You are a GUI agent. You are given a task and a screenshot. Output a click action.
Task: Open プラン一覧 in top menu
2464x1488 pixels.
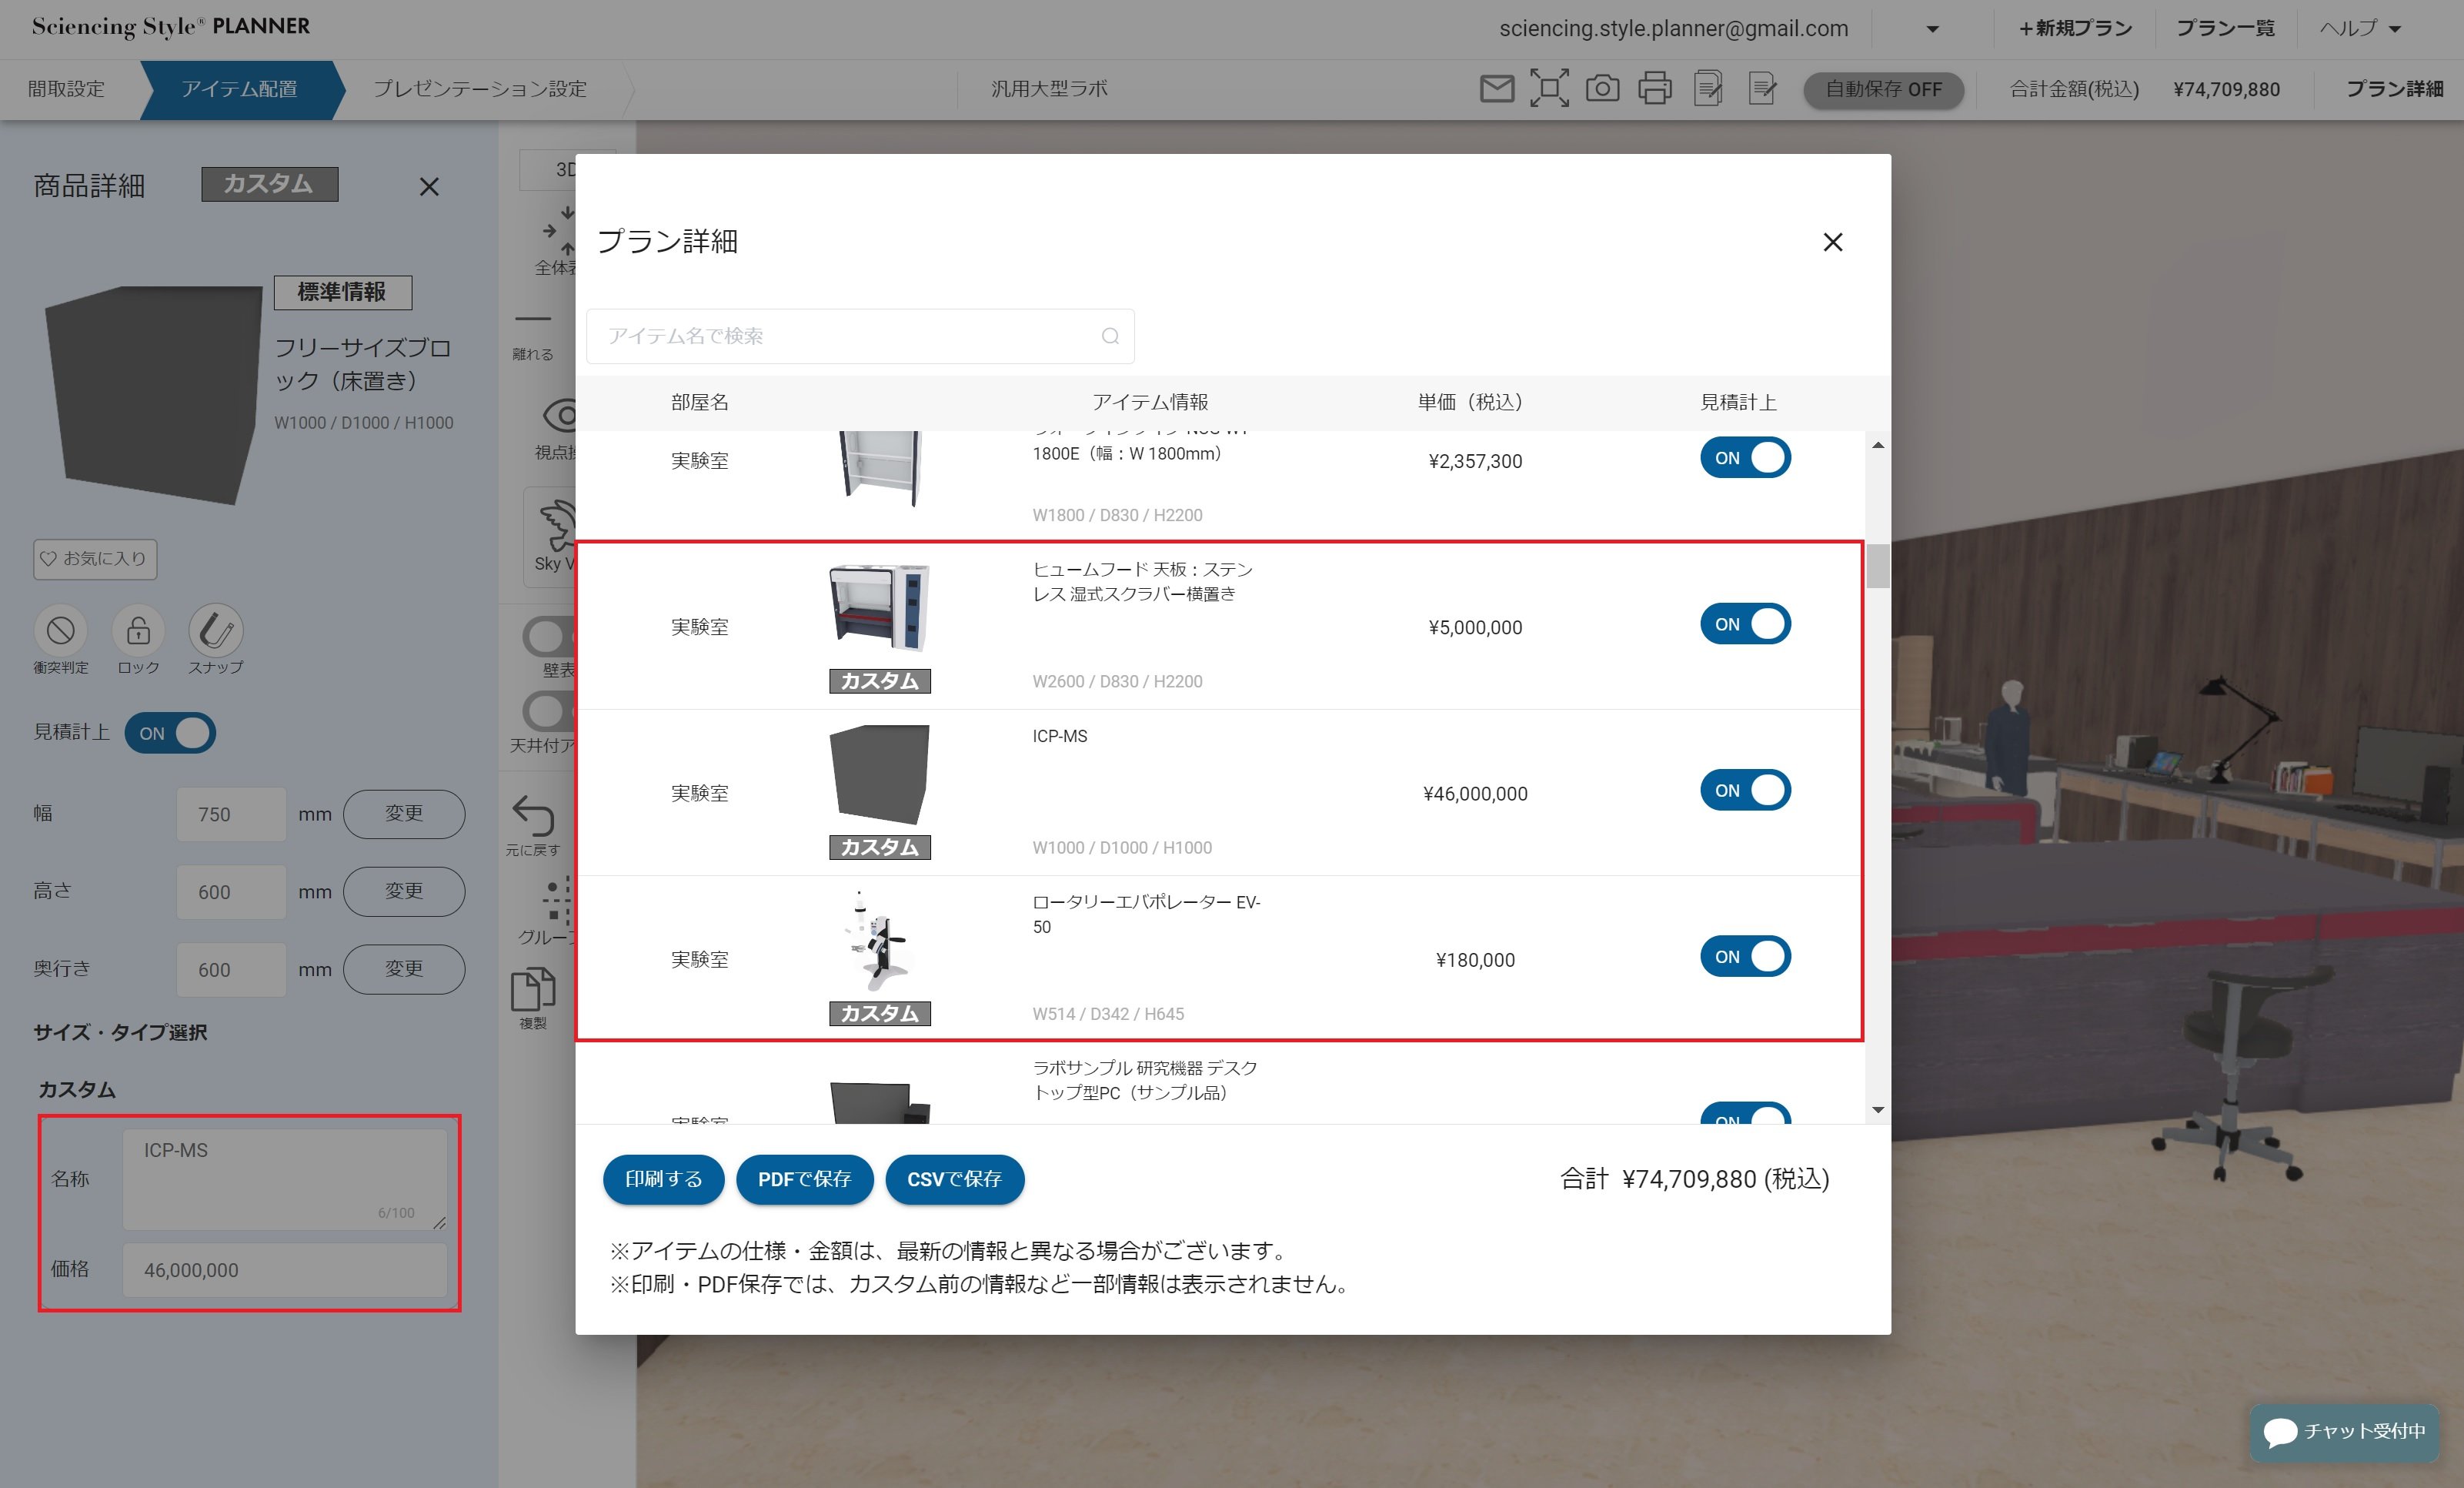(2225, 28)
